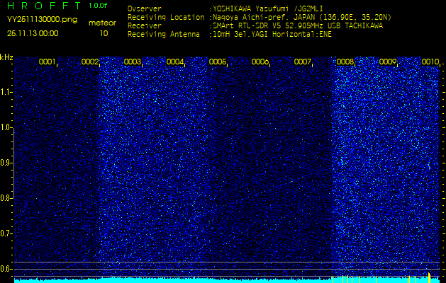Click time marker 0010 on the spectrogram
Image resolution: width=446 pixels, height=283 pixels.
[430, 62]
